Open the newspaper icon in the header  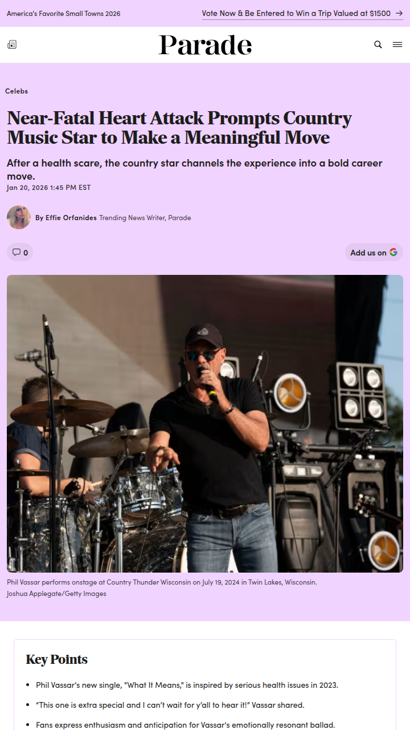click(x=12, y=44)
